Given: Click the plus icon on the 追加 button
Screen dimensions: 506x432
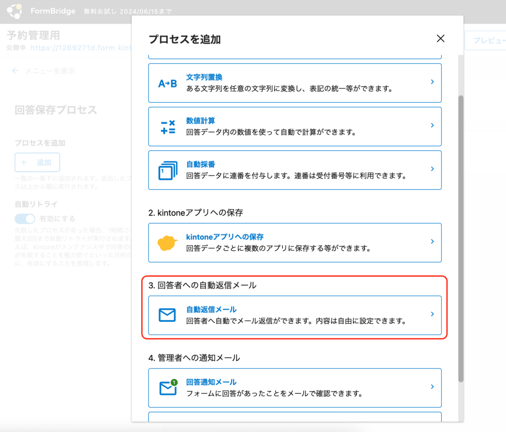Looking at the screenshot, I should pyautogui.click(x=25, y=163).
